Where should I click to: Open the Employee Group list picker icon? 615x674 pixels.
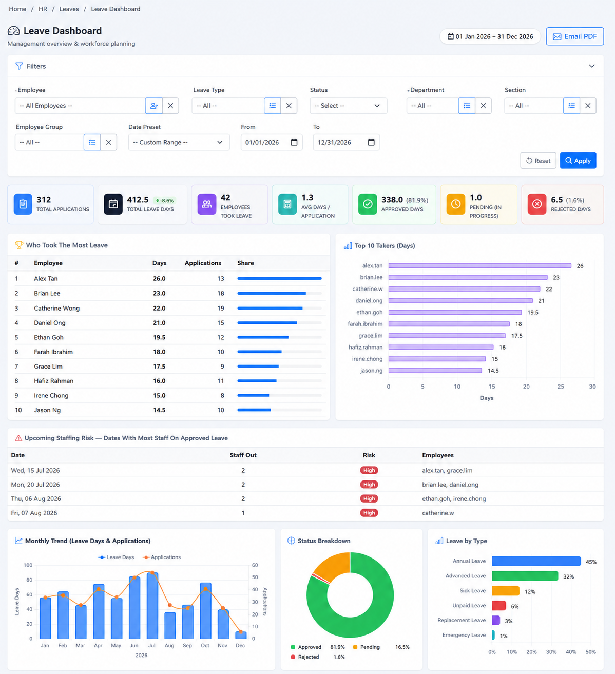(92, 142)
